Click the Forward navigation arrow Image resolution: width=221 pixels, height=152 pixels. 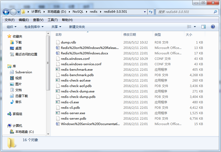point(13,12)
